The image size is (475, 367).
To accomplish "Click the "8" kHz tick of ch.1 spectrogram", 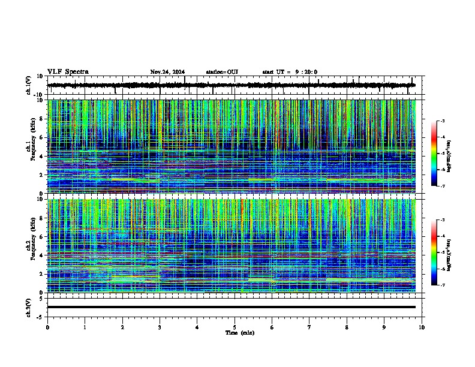I will pos(42,119).
